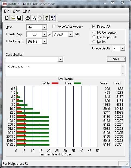Click the ATTO application icon in title bar
The width and height of the screenshot is (131, 168).
point(4,4)
